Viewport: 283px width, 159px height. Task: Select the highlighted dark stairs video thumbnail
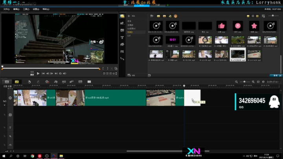pyautogui.click(x=238, y=55)
